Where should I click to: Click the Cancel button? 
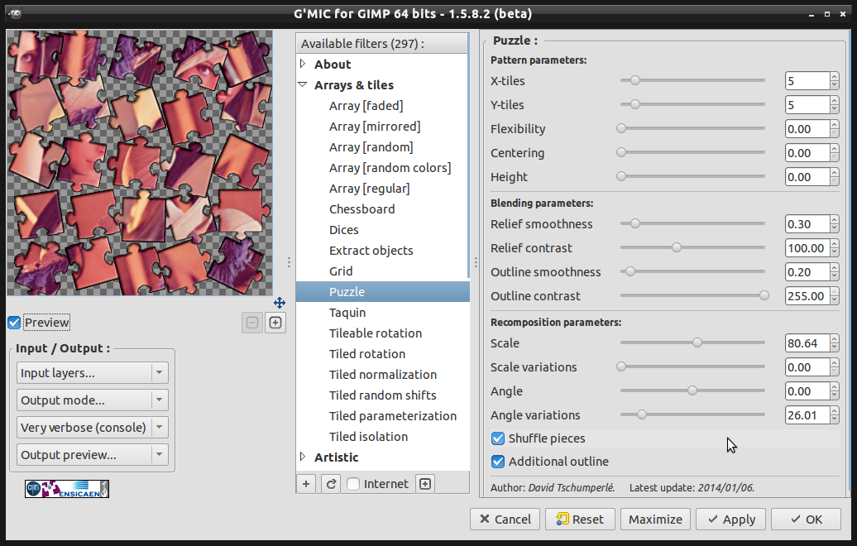pos(505,520)
